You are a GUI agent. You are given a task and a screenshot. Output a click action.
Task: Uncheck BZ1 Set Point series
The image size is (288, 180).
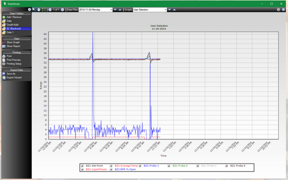[82, 166]
